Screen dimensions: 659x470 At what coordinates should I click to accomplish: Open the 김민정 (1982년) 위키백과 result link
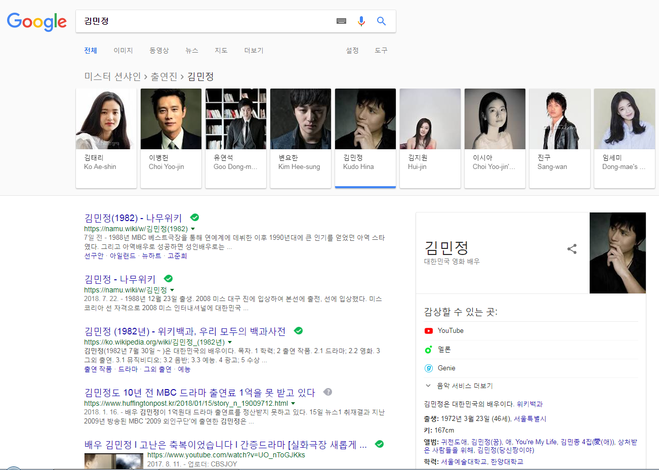tap(185, 331)
